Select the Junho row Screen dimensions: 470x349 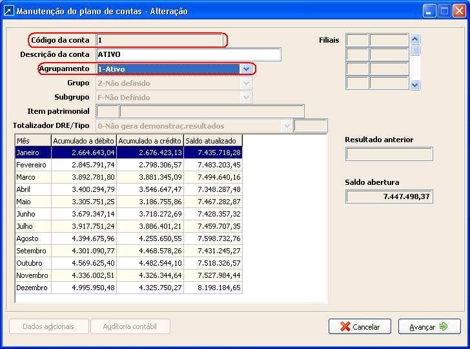pos(128,214)
